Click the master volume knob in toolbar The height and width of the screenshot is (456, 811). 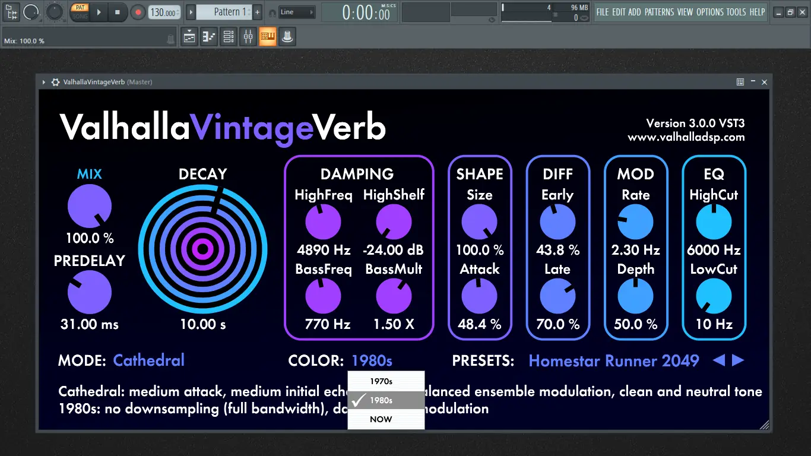(31, 12)
